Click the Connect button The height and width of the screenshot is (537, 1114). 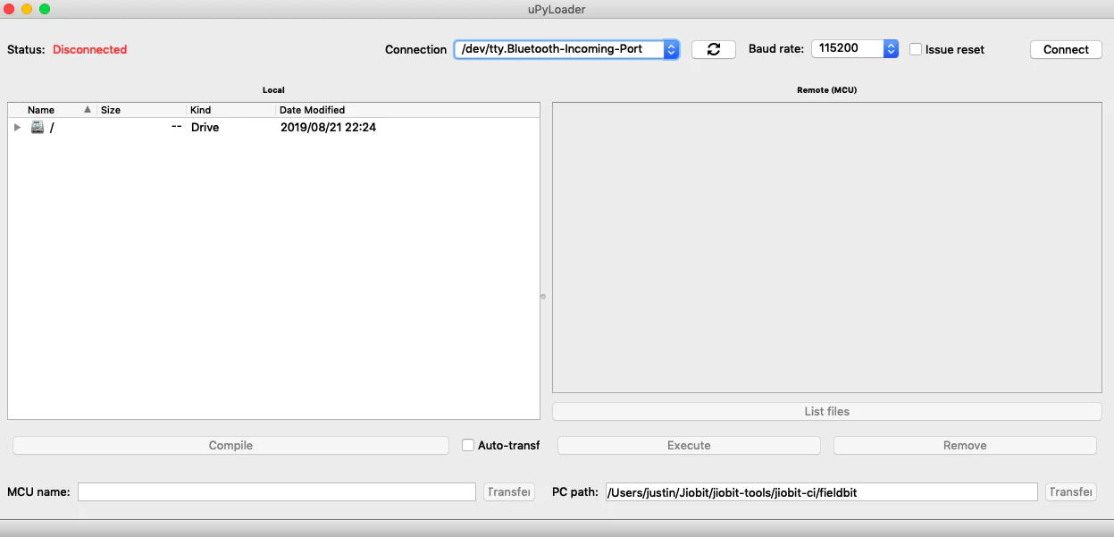1066,49
